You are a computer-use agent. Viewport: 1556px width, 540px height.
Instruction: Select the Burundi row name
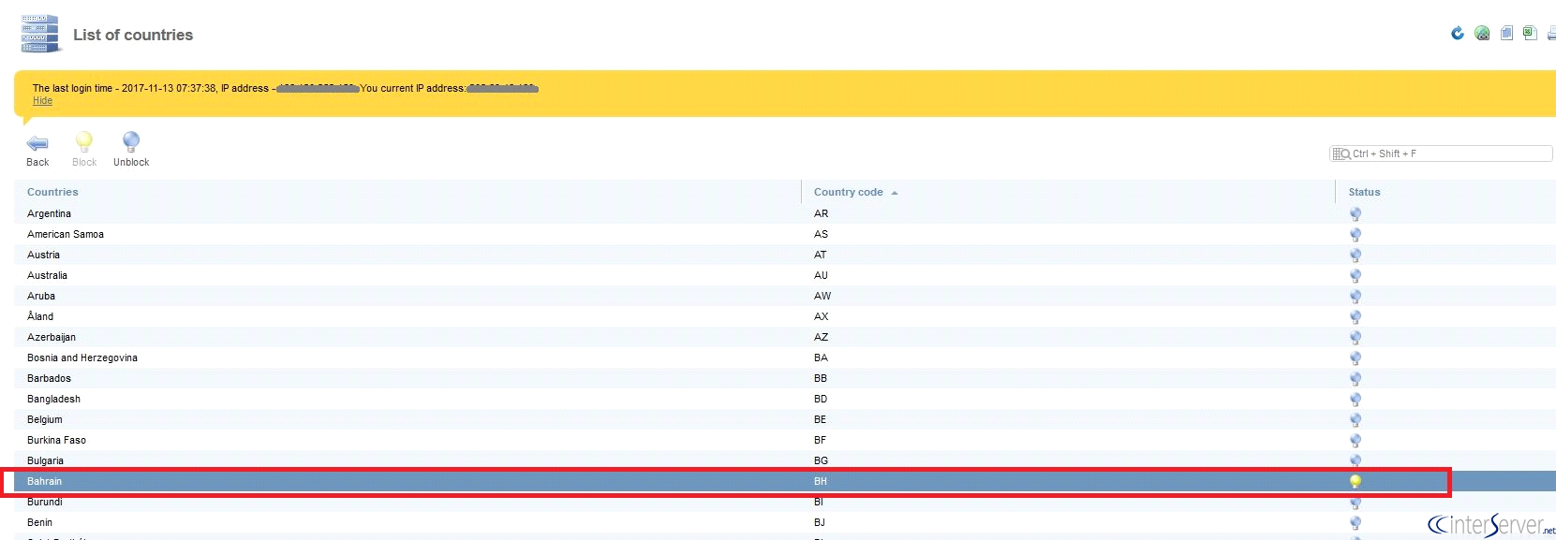[45, 502]
